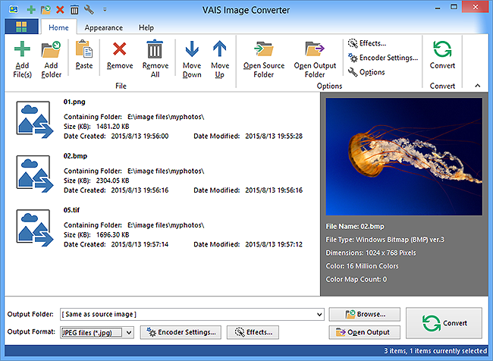Click size text 1696.30 KB

(x=112, y=234)
